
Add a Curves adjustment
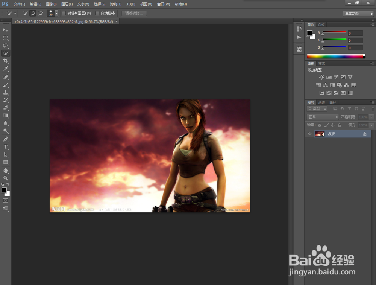[x=336, y=77]
